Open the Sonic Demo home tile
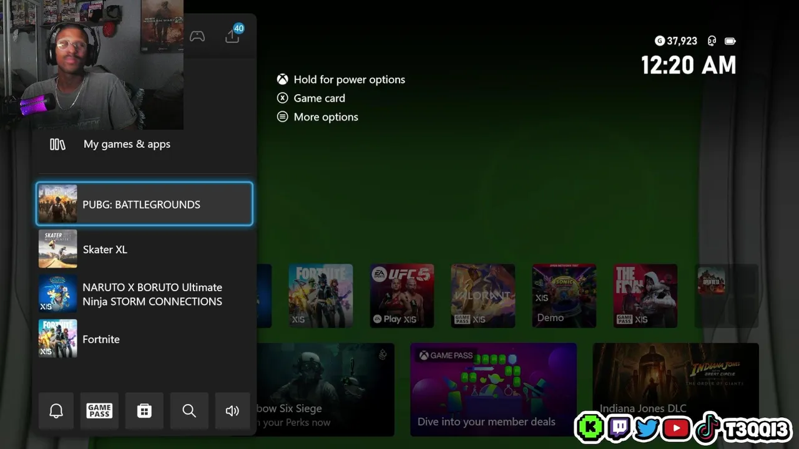Screen dimensions: 799x449 (564, 296)
